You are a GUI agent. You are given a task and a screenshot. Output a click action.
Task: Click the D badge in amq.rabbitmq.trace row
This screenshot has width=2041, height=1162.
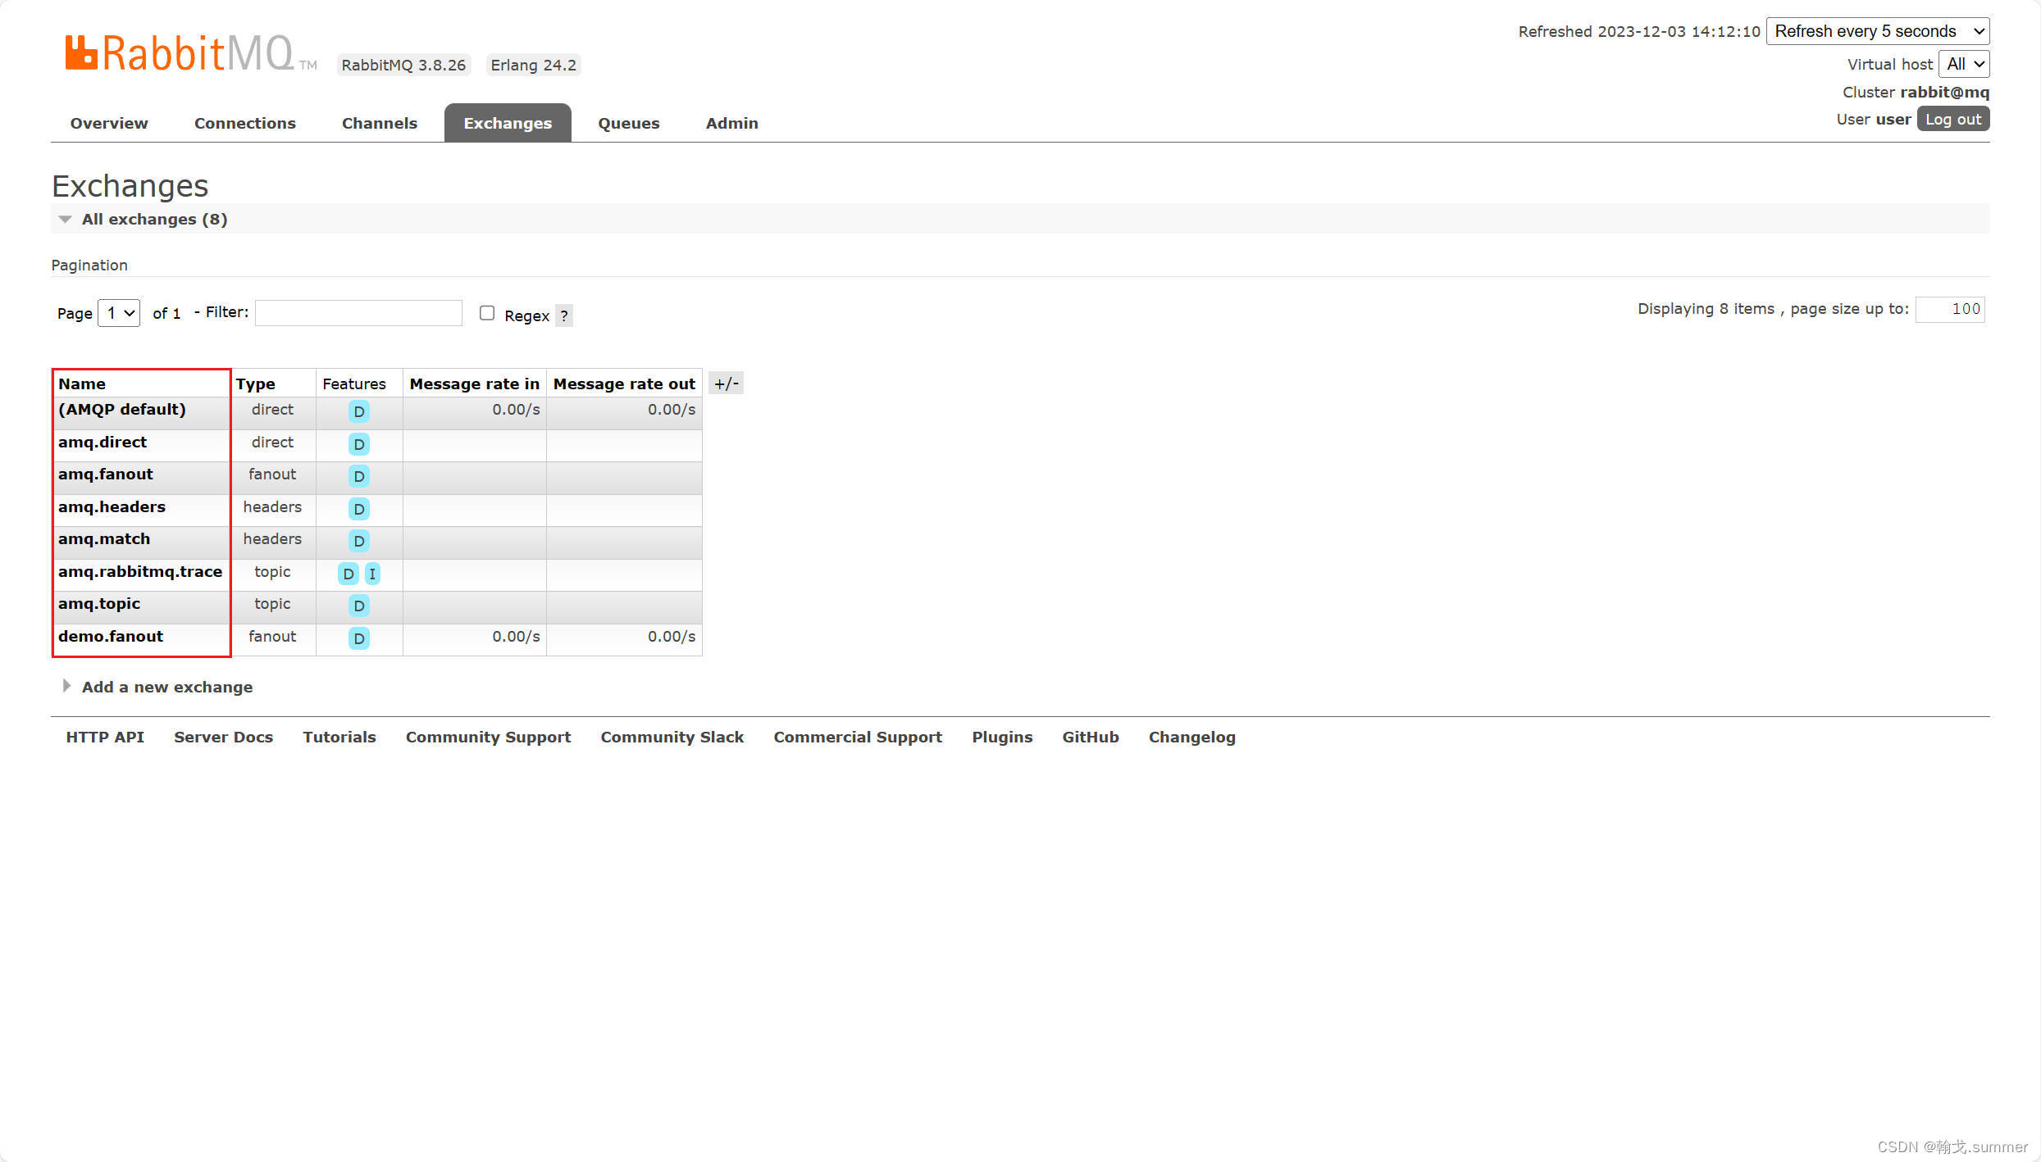pyautogui.click(x=349, y=574)
